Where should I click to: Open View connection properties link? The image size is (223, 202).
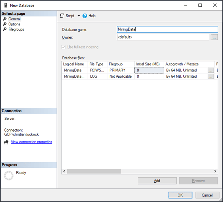pyautogui.click(x=31, y=142)
